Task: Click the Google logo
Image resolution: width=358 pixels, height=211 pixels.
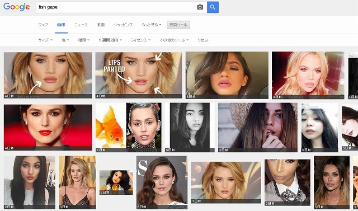Action: click(x=16, y=7)
